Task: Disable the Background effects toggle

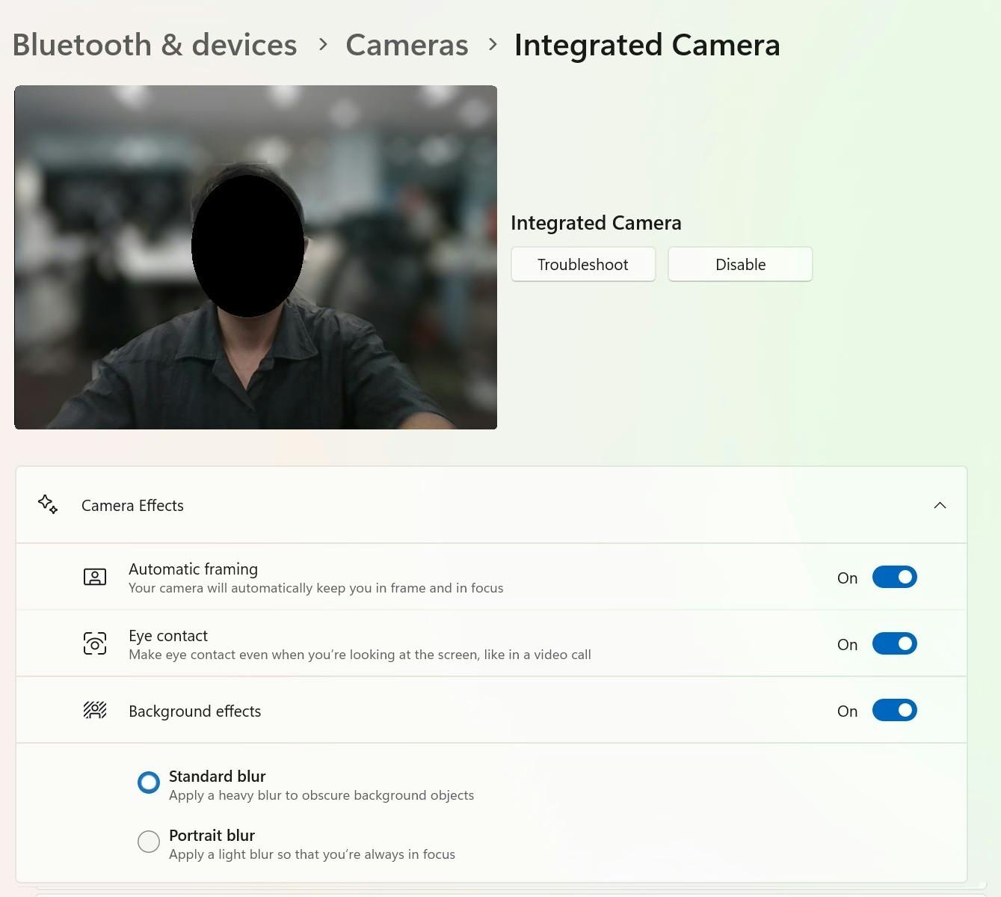Action: pos(894,710)
